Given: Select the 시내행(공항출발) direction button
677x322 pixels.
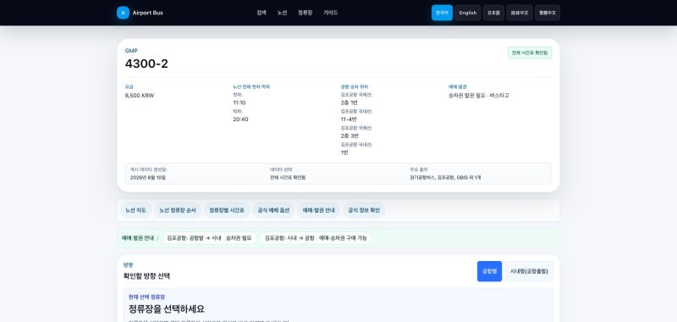Looking at the screenshot, I should pyautogui.click(x=529, y=271).
